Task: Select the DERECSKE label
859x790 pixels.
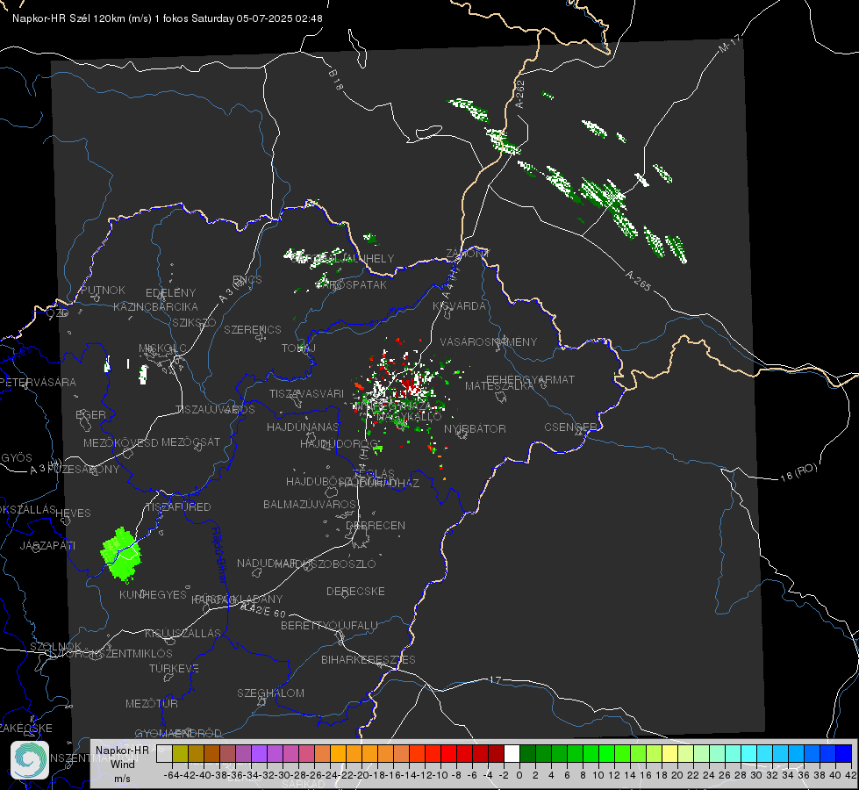Action: 355,591
